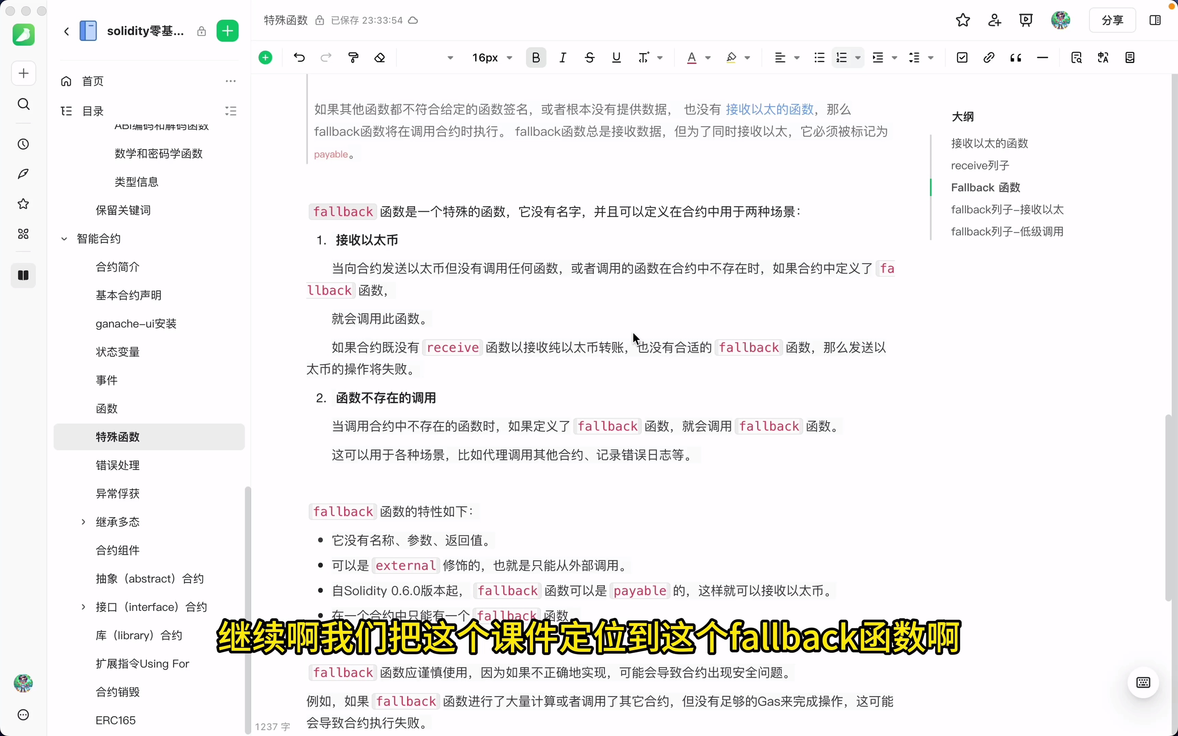The image size is (1178, 736).
Task: Insert a to-do checkbox item
Action: tap(962, 58)
